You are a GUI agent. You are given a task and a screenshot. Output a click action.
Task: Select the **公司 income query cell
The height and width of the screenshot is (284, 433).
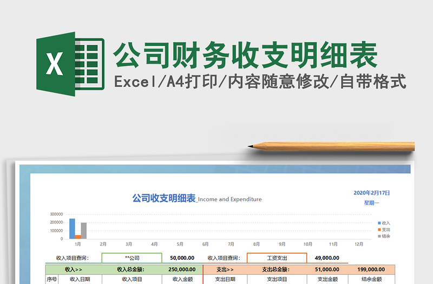(132, 258)
